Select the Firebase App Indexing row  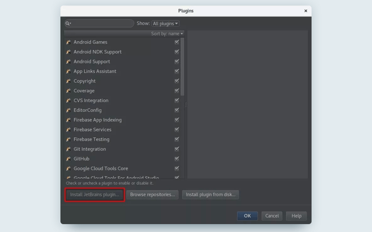pos(122,120)
